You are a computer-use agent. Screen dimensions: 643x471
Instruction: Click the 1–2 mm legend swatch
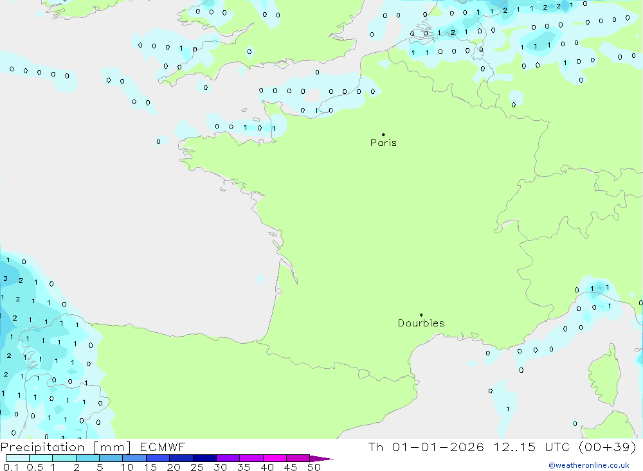[64, 458]
